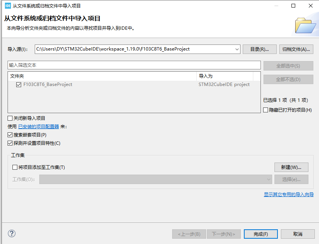This screenshot has width=319, height=244.
Task: Maximize the import dialog window
Action: [293, 6]
